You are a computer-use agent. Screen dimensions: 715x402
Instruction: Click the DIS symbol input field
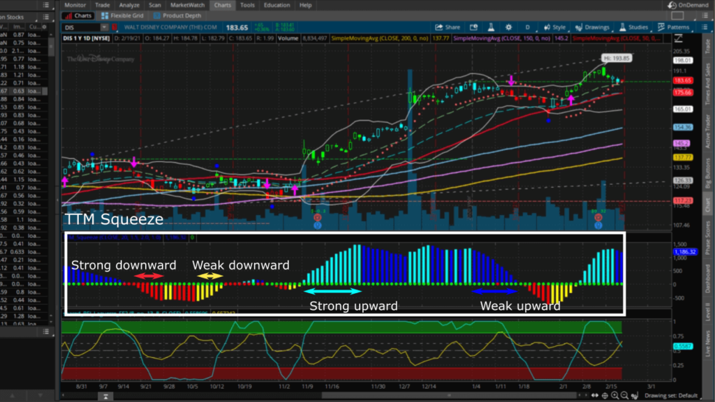click(x=81, y=27)
